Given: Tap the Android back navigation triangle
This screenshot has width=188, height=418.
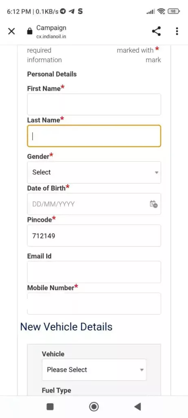Looking at the screenshot, I should [x=137, y=407].
